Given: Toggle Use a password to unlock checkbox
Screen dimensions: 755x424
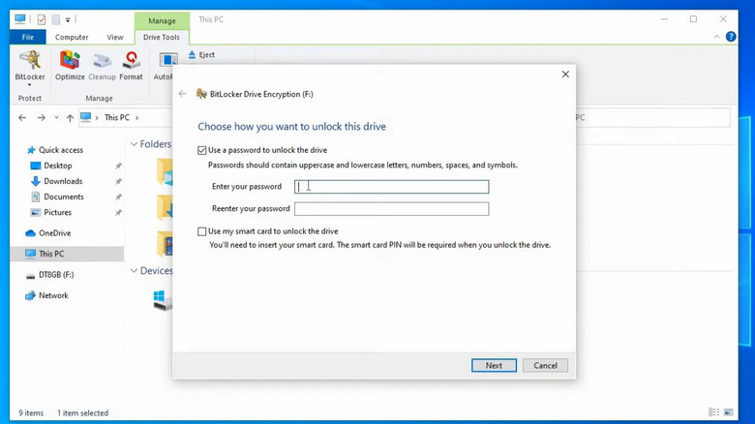Looking at the screenshot, I should pos(201,150).
